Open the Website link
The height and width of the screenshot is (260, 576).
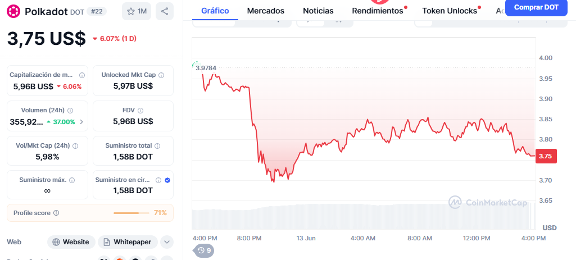71,242
